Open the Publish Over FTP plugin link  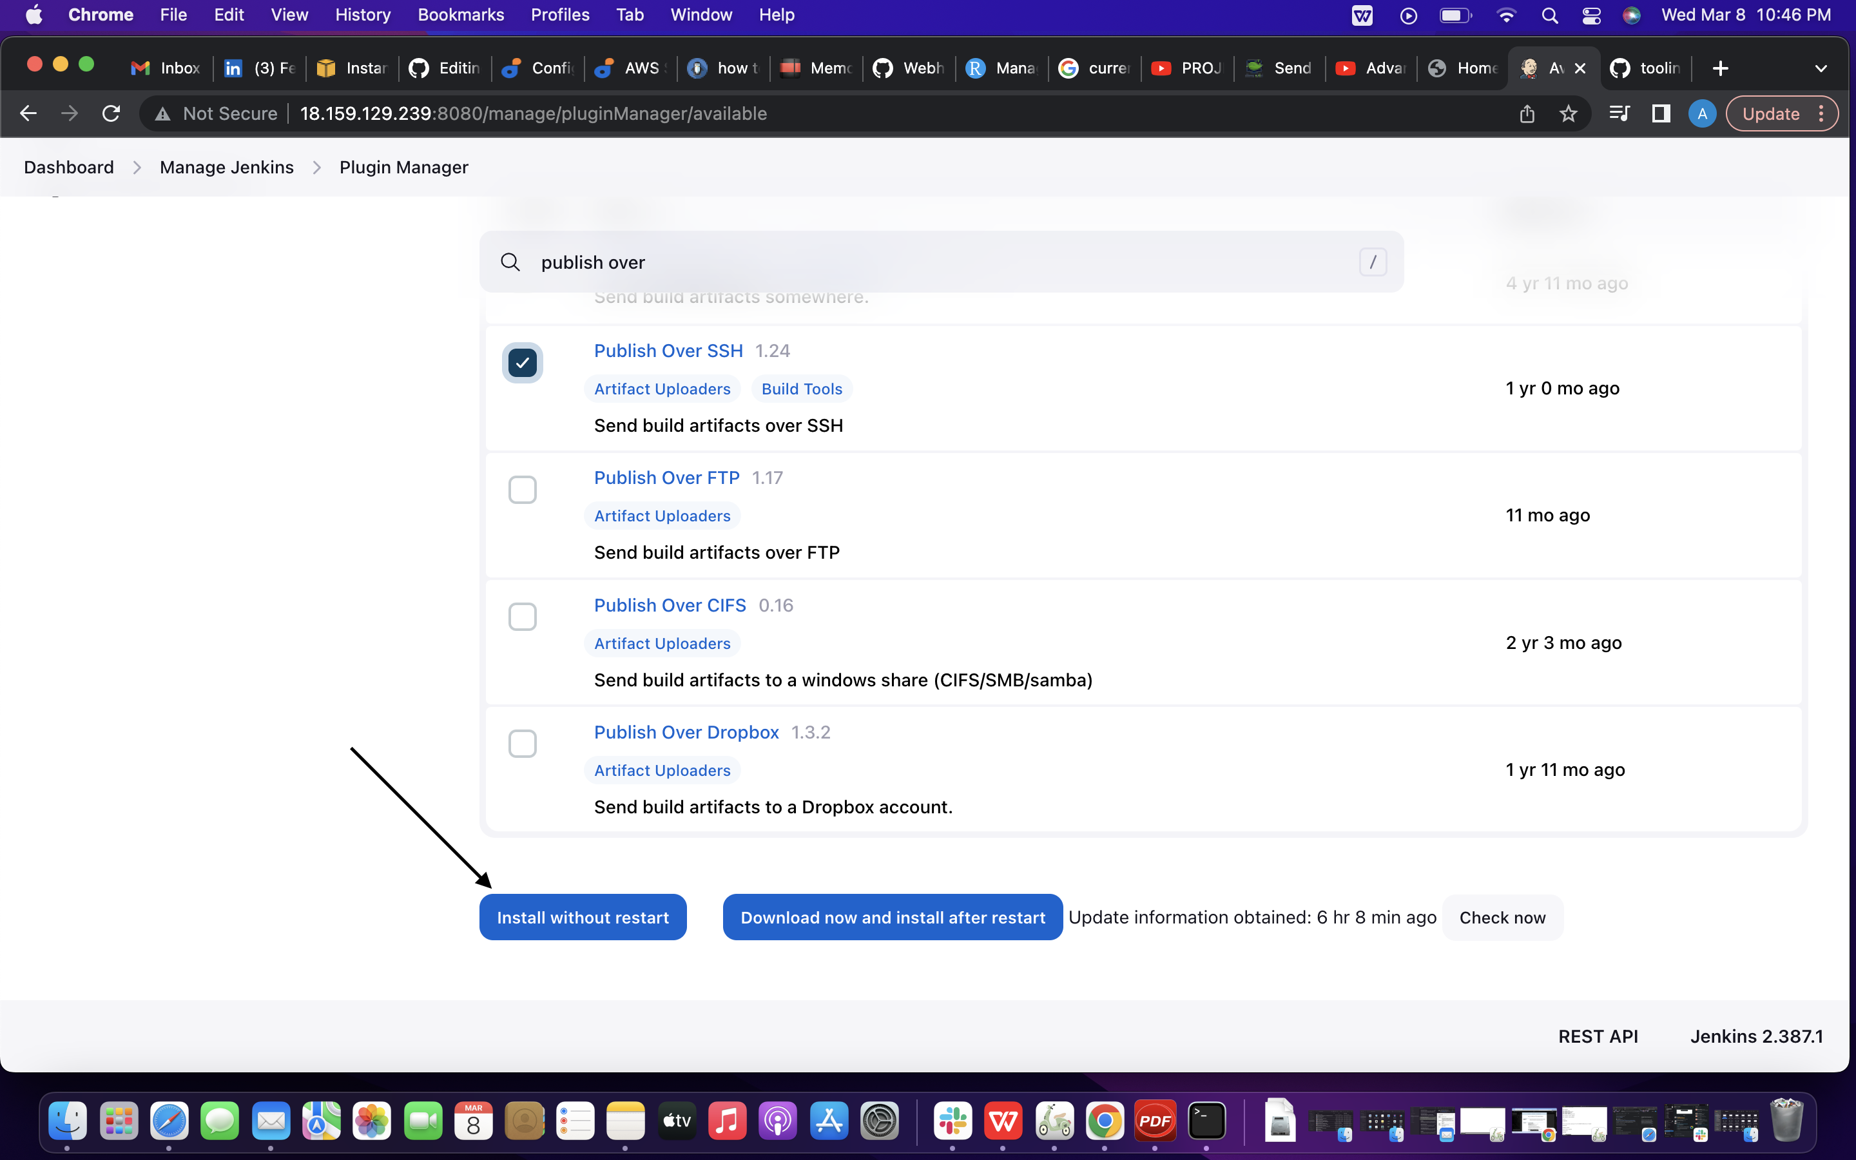(x=666, y=478)
